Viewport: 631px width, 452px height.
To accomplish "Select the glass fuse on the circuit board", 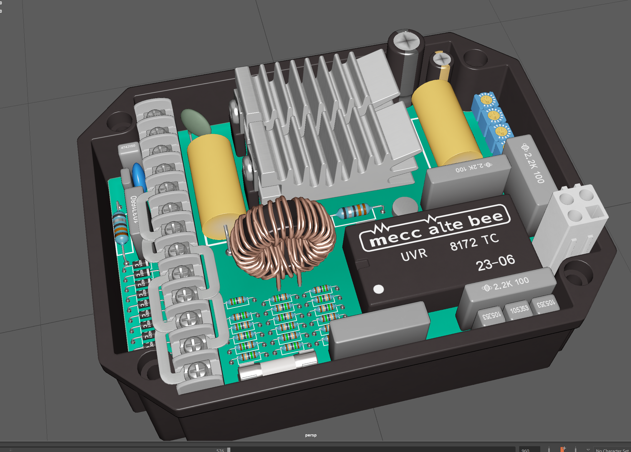I will (278, 365).
